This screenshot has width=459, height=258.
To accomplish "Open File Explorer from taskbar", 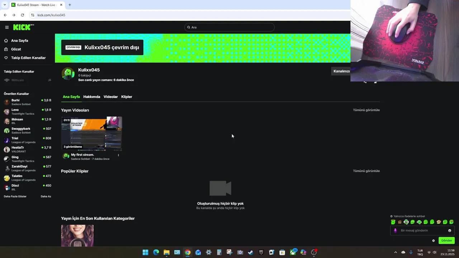I will tap(166, 252).
